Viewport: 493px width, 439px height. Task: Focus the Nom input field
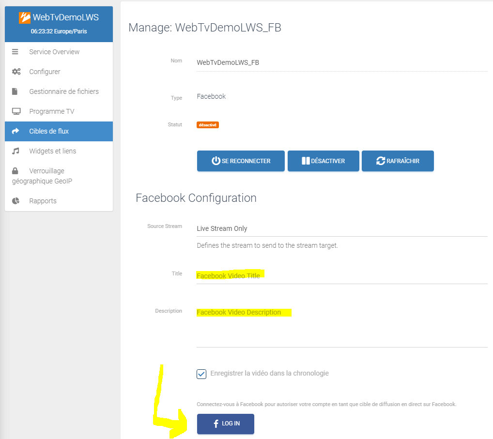342,63
